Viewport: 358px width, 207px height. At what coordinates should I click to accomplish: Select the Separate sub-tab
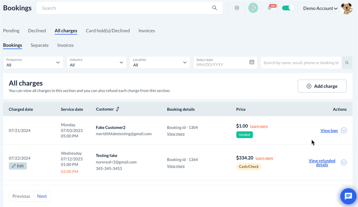(x=39, y=45)
